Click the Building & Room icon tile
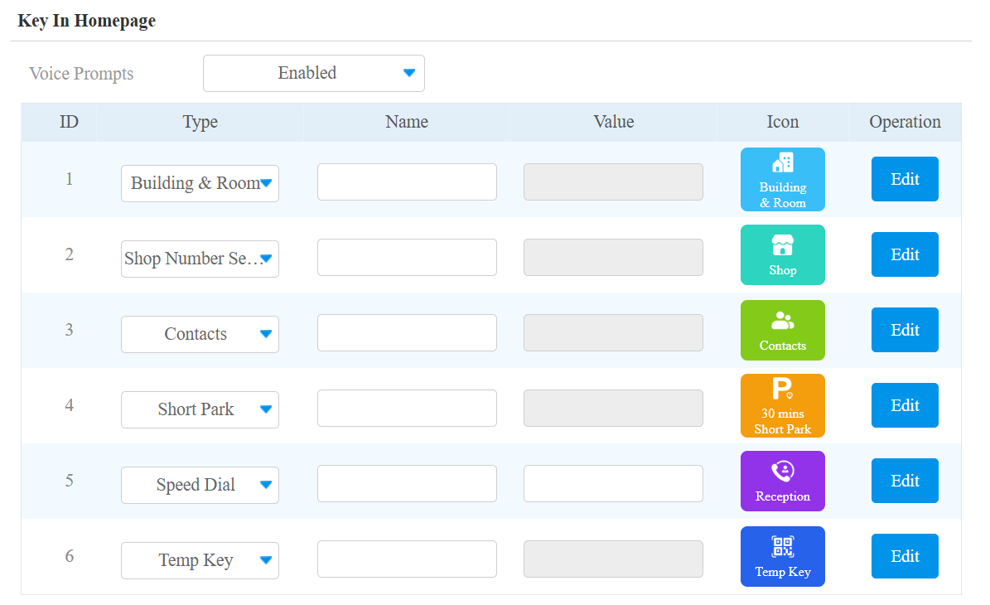 (782, 179)
